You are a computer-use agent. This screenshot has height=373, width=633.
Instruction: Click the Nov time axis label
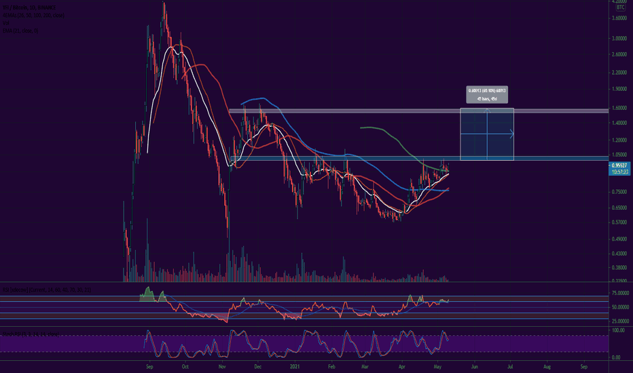[222, 367]
